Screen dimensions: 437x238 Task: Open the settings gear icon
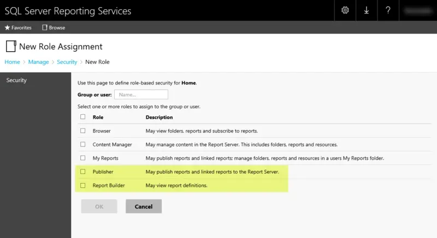click(x=345, y=10)
